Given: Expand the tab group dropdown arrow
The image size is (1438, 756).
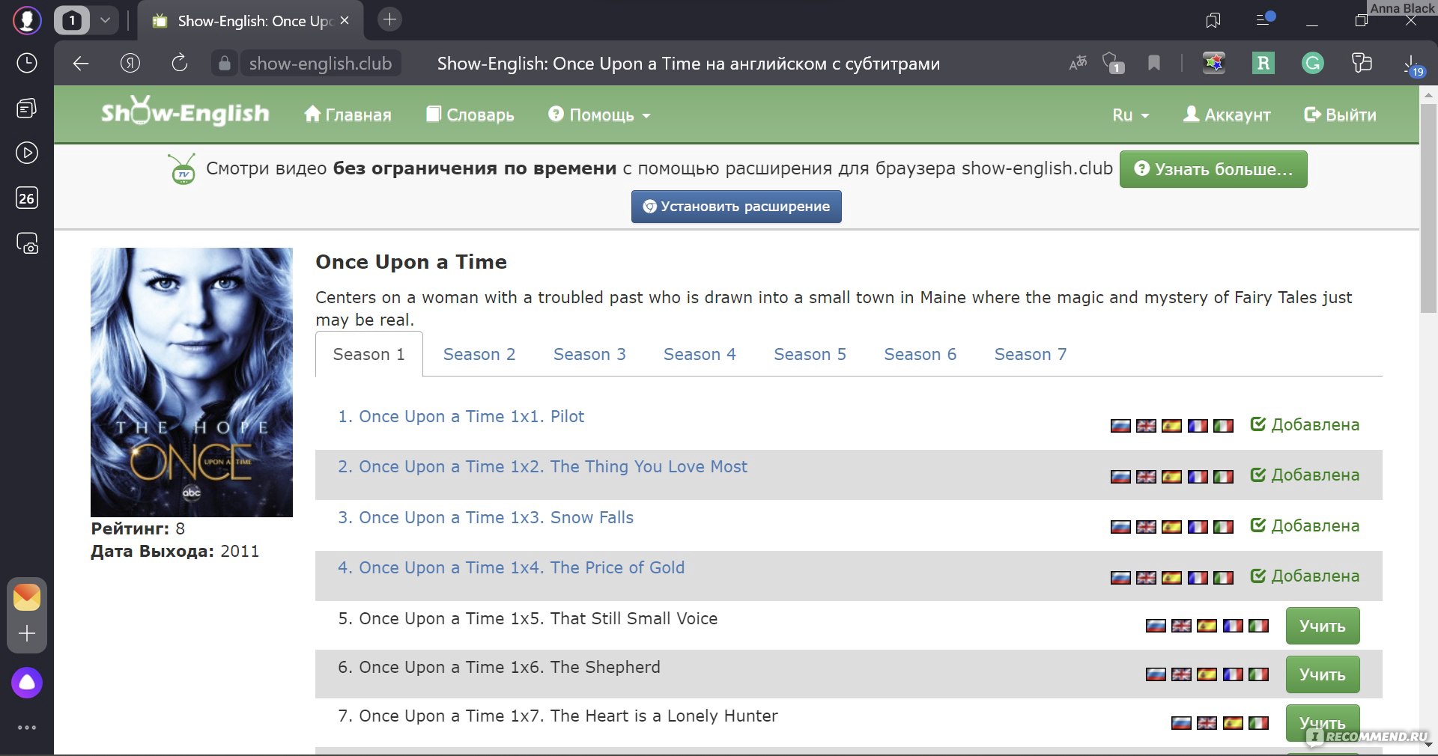Looking at the screenshot, I should point(105,20).
